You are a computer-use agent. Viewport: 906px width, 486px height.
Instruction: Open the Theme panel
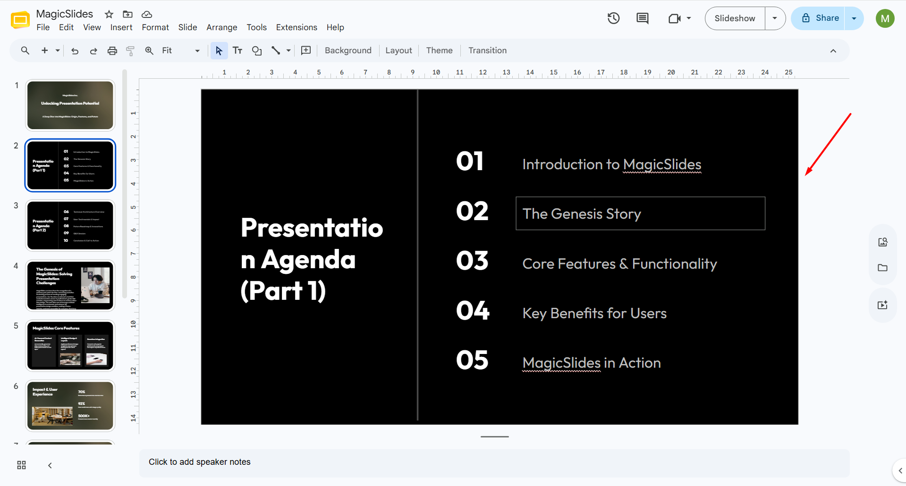(x=439, y=50)
